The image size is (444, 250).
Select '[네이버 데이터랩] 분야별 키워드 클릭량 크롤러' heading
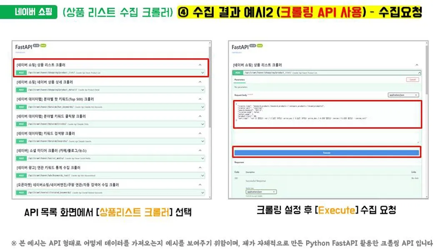(x=51, y=116)
